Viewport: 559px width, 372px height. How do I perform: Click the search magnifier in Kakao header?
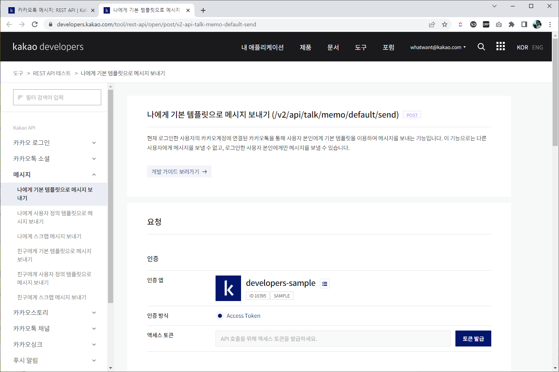pyautogui.click(x=481, y=47)
